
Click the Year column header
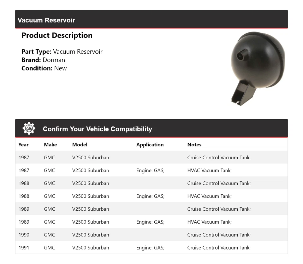[23, 145]
